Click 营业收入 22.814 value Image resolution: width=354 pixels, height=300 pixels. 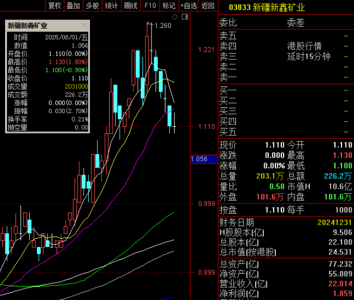pos(340,284)
